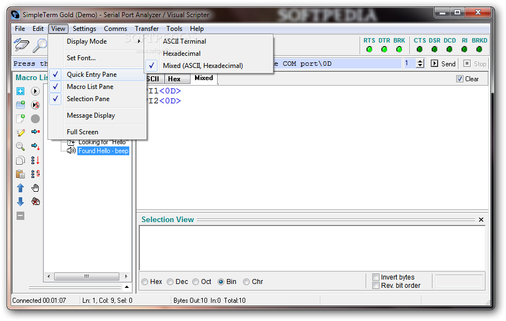The height and width of the screenshot is (321, 506).
Task: Click the Send button
Action: pyautogui.click(x=443, y=64)
